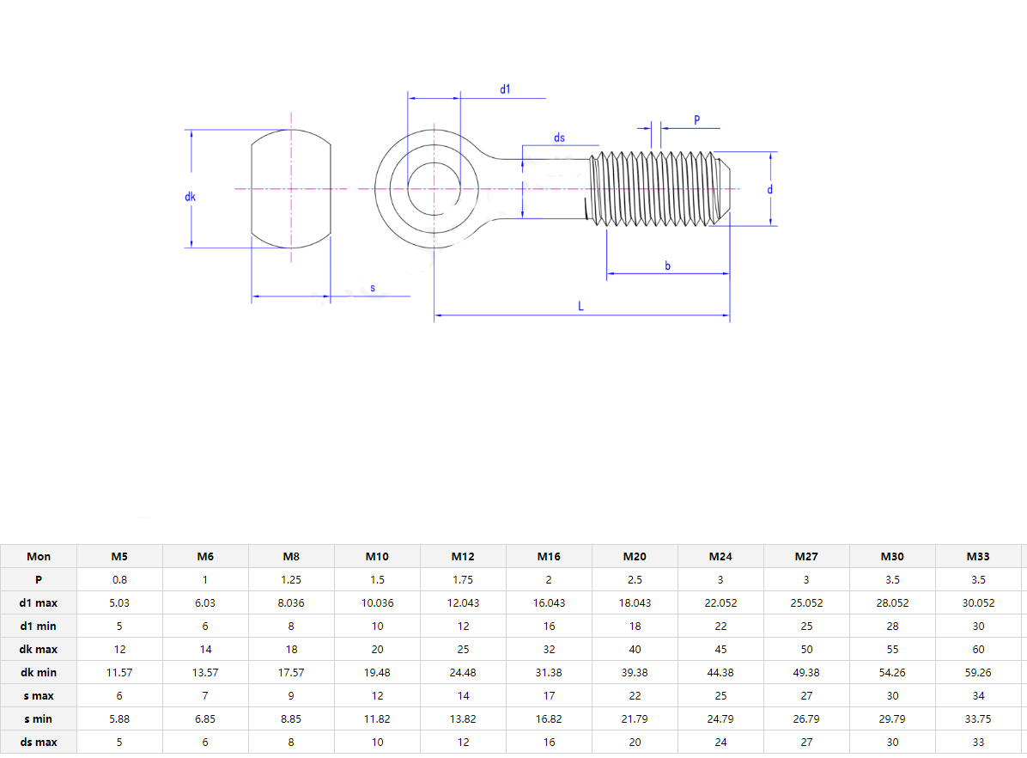The image size is (1027, 758).
Task: Click the 26.79 cell
Action: (806, 718)
